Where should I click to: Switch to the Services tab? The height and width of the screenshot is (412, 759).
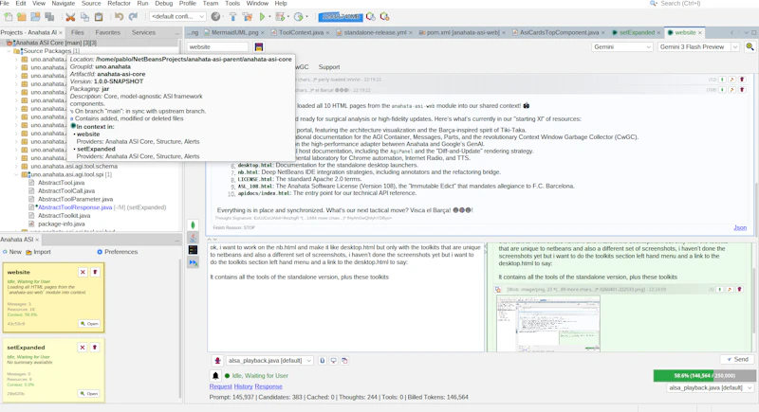[x=143, y=32]
